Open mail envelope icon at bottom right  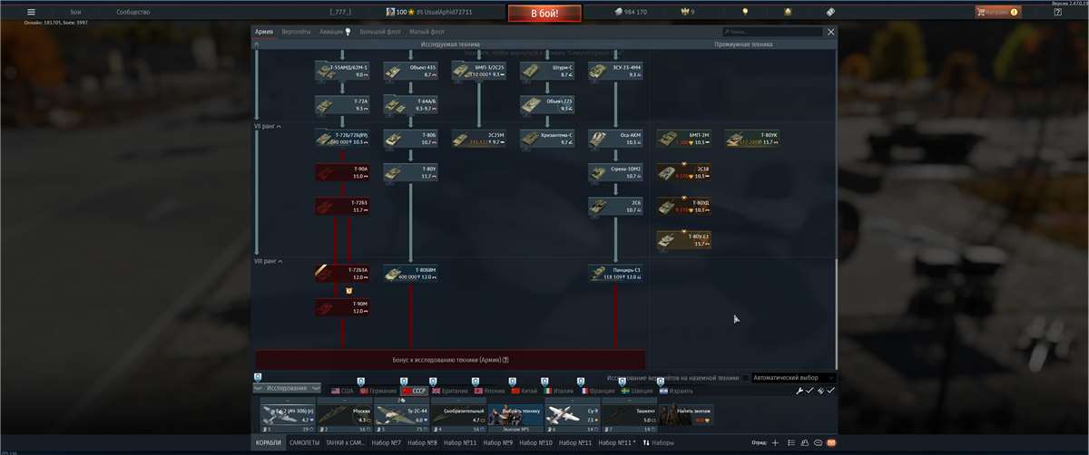tap(829, 442)
